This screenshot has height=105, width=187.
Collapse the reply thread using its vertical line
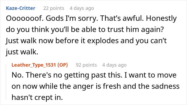[6, 82]
